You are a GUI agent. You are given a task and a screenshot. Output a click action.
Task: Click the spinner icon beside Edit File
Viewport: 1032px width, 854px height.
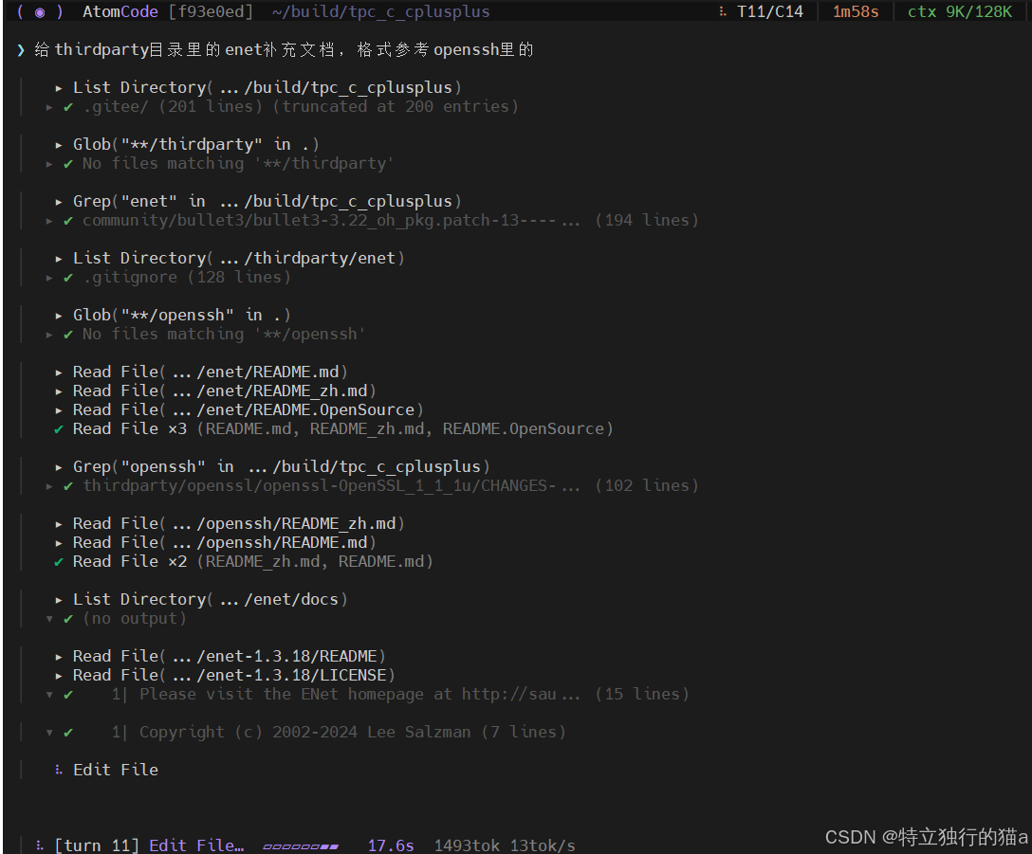click(59, 770)
